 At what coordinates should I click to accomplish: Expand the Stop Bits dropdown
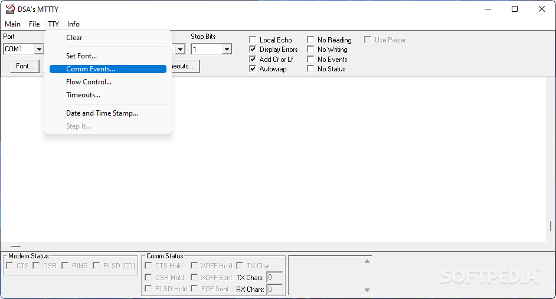[x=227, y=49]
